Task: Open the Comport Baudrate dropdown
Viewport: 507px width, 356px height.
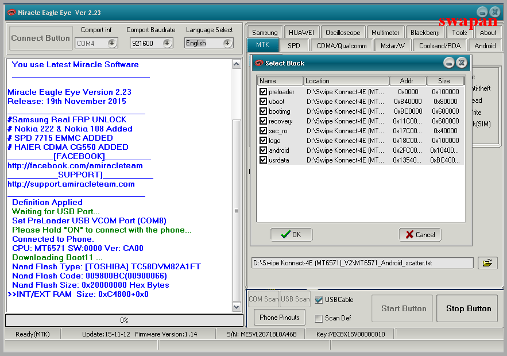Action: point(167,43)
